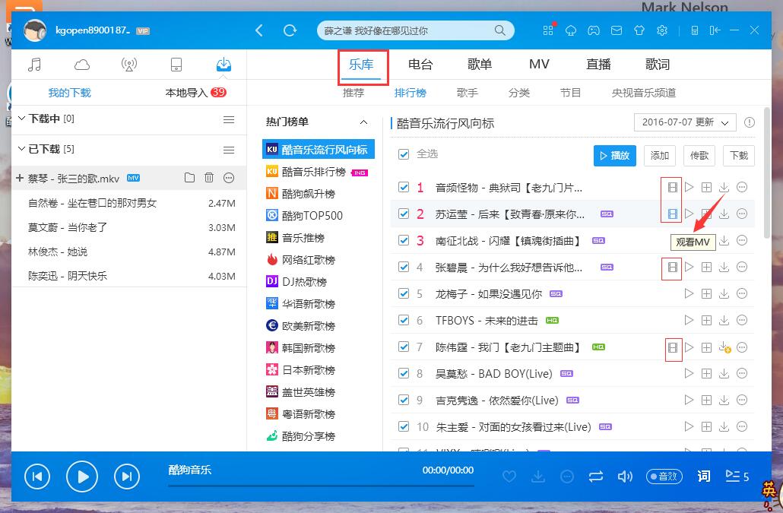
Task: Open the 2016-07-07 更新 date dropdown
Action: [685, 122]
